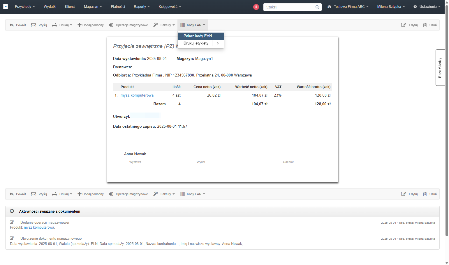Expand the Raporty dropdown
Viewport: 449px width, 265px height.
(x=142, y=7)
